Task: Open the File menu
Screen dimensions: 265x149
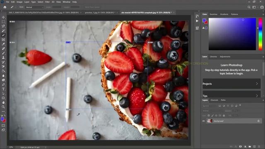Action: tap(7, 2)
